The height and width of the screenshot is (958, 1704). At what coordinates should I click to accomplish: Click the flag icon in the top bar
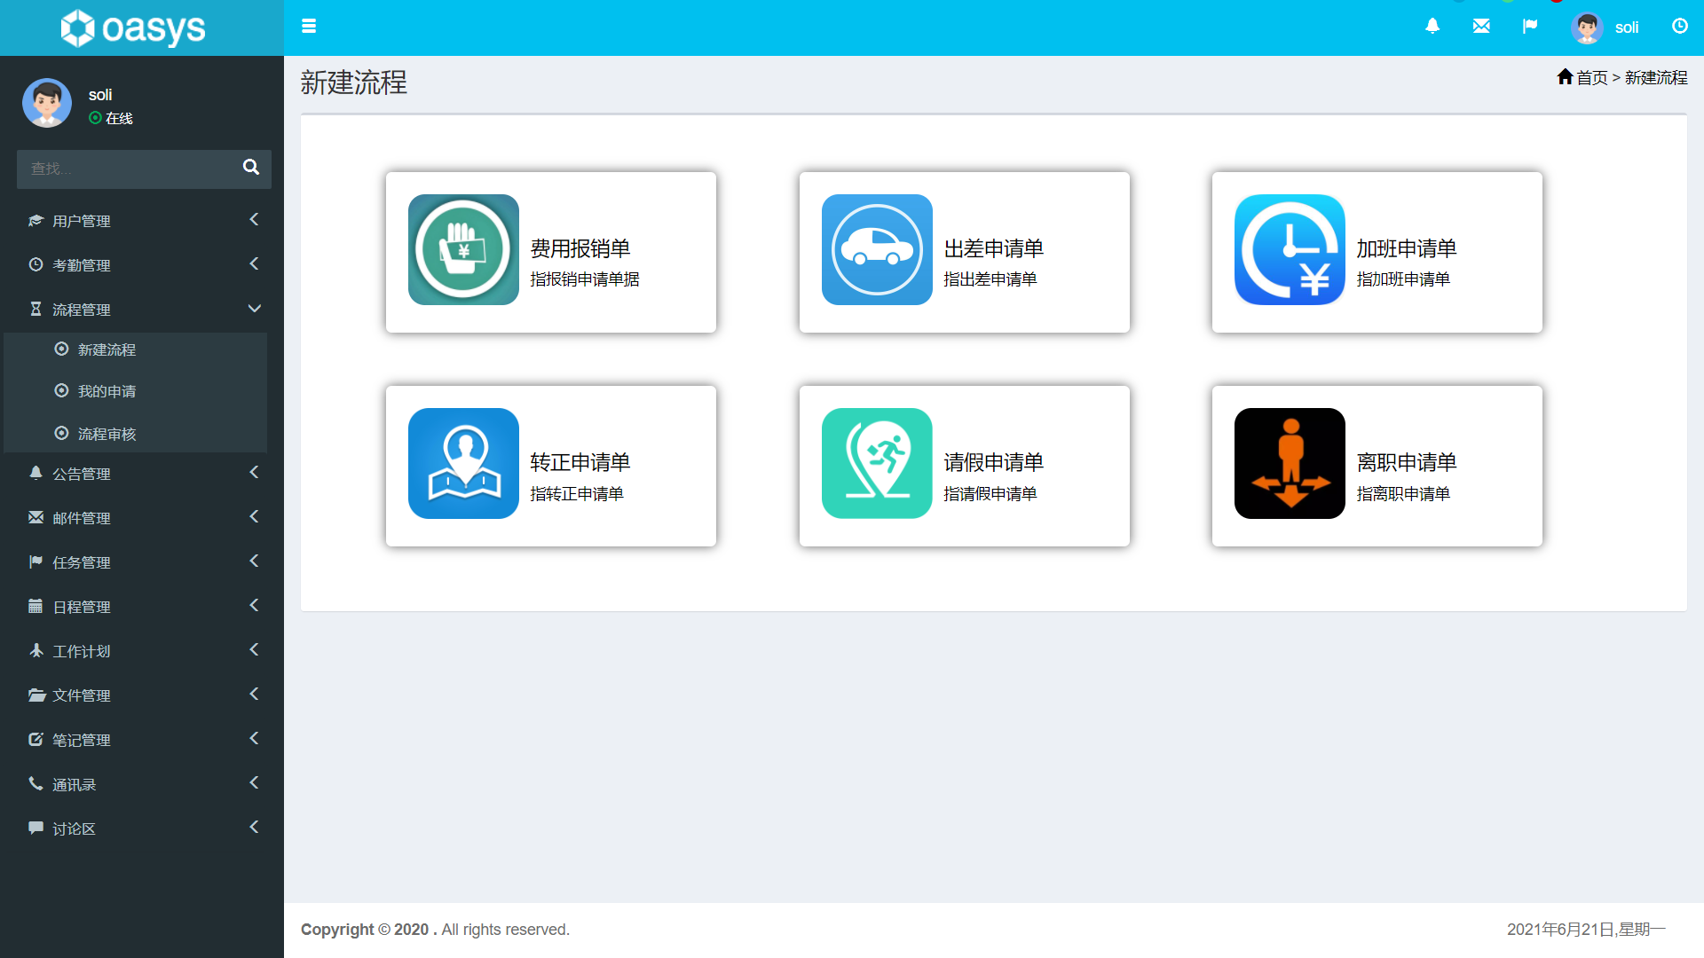(x=1530, y=27)
